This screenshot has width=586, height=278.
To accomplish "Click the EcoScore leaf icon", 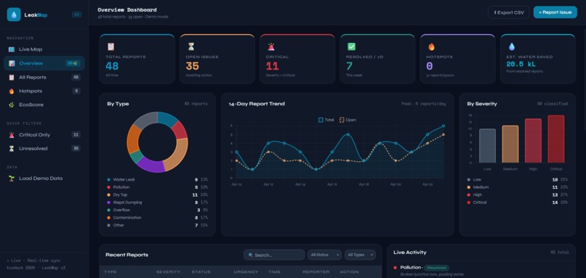I will coord(12,105).
